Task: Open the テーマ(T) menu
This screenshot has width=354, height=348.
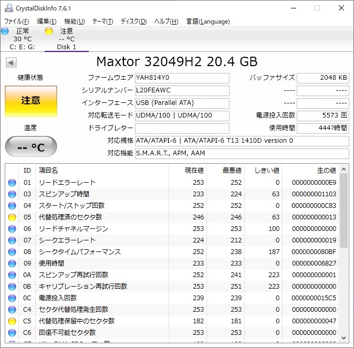Action: [x=103, y=22]
